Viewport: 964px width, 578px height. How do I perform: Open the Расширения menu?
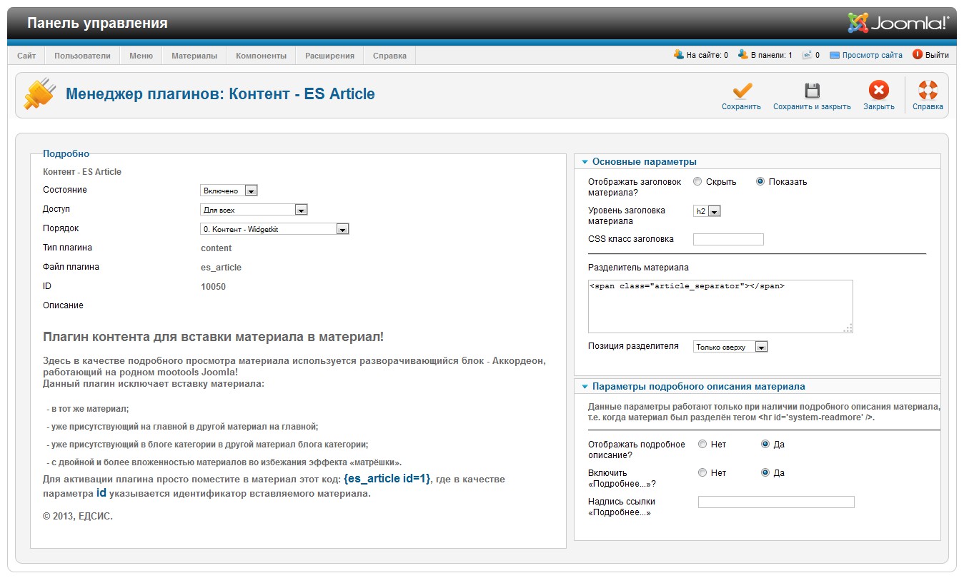click(x=329, y=55)
